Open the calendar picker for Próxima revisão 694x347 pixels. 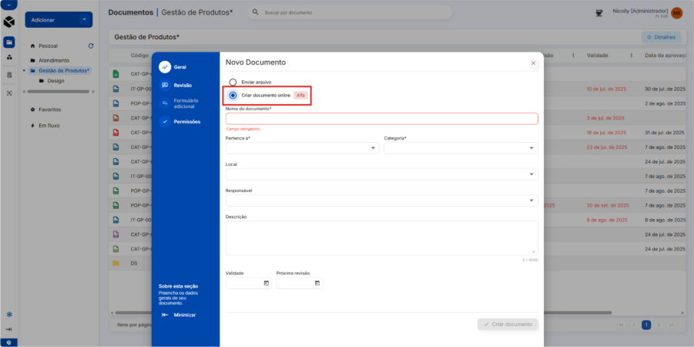pyautogui.click(x=317, y=284)
